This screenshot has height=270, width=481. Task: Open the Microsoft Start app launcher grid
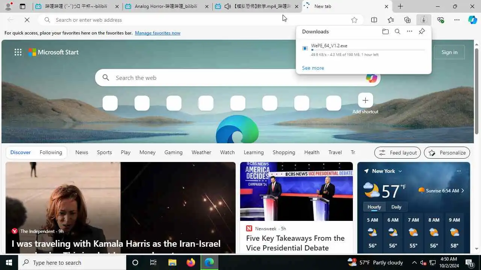[x=18, y=52]
